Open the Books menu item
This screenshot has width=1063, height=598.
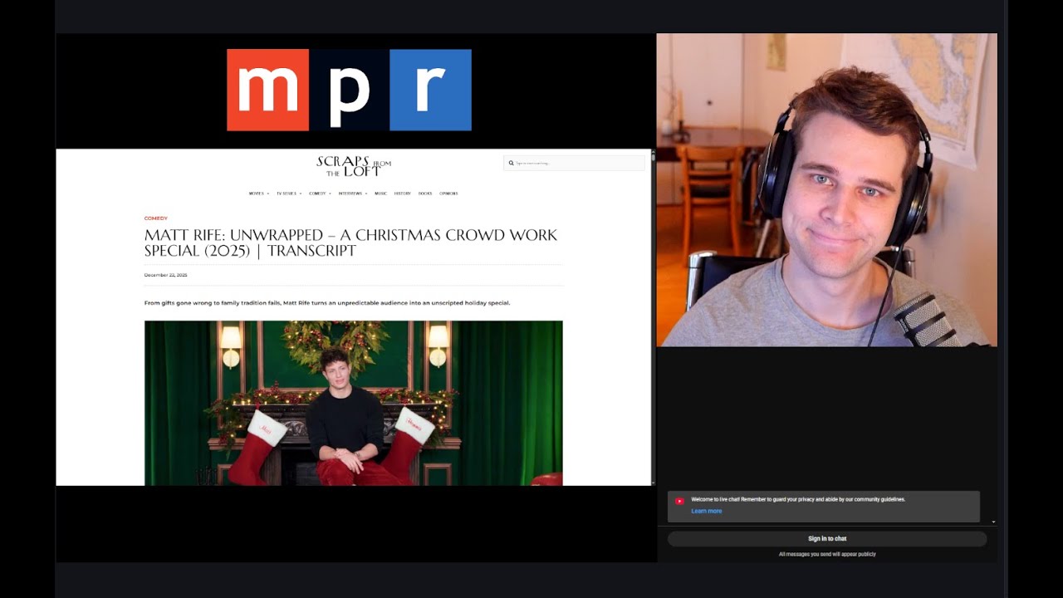(x=425, y=194)
